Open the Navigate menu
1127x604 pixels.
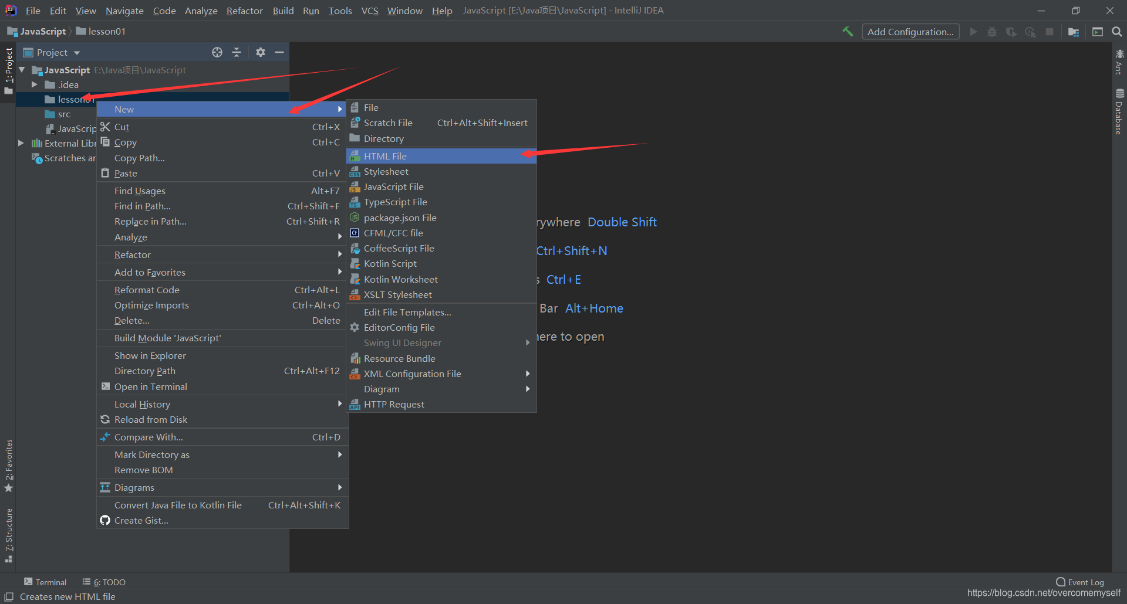124,11
